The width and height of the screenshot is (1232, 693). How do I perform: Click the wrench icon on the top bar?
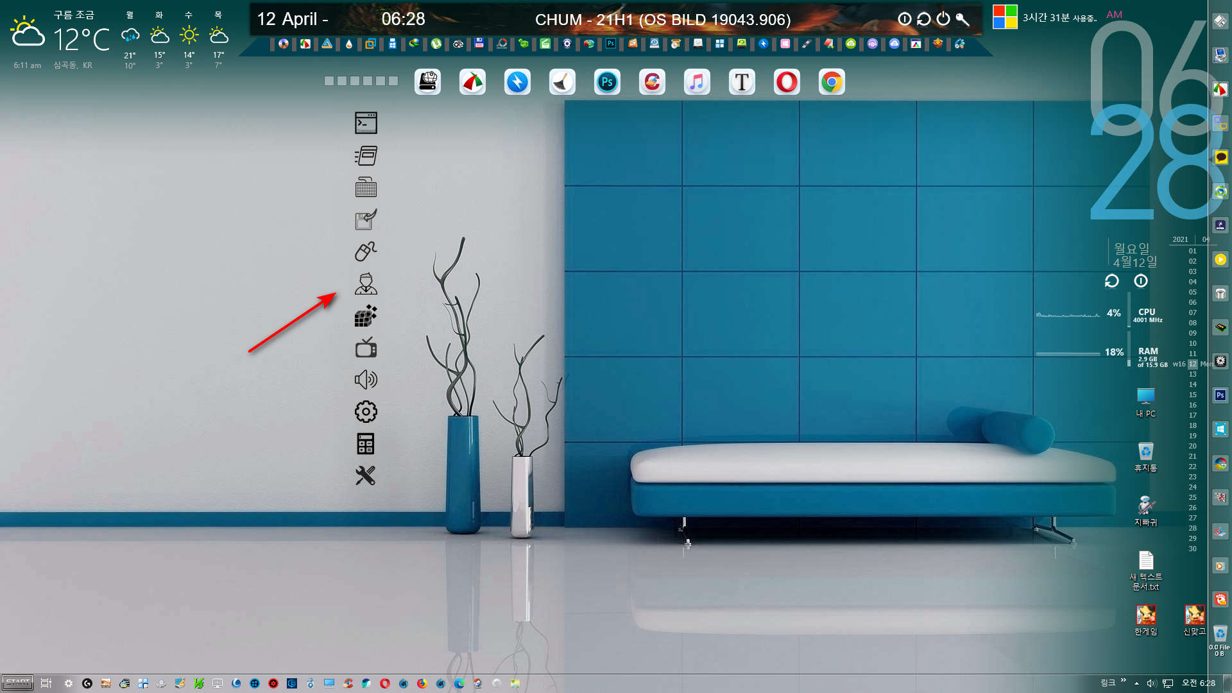(x=963, y=19)
